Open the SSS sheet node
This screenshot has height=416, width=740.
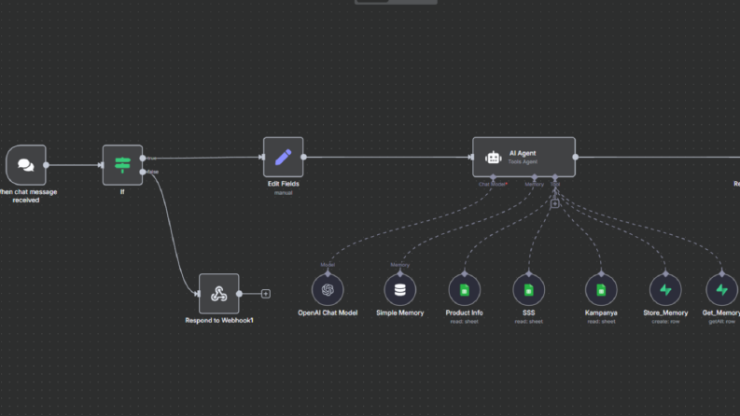[x=528, y=289]
